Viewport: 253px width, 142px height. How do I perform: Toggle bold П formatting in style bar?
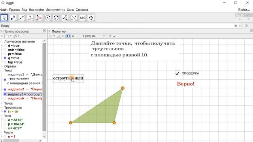[x=68, y=36]
